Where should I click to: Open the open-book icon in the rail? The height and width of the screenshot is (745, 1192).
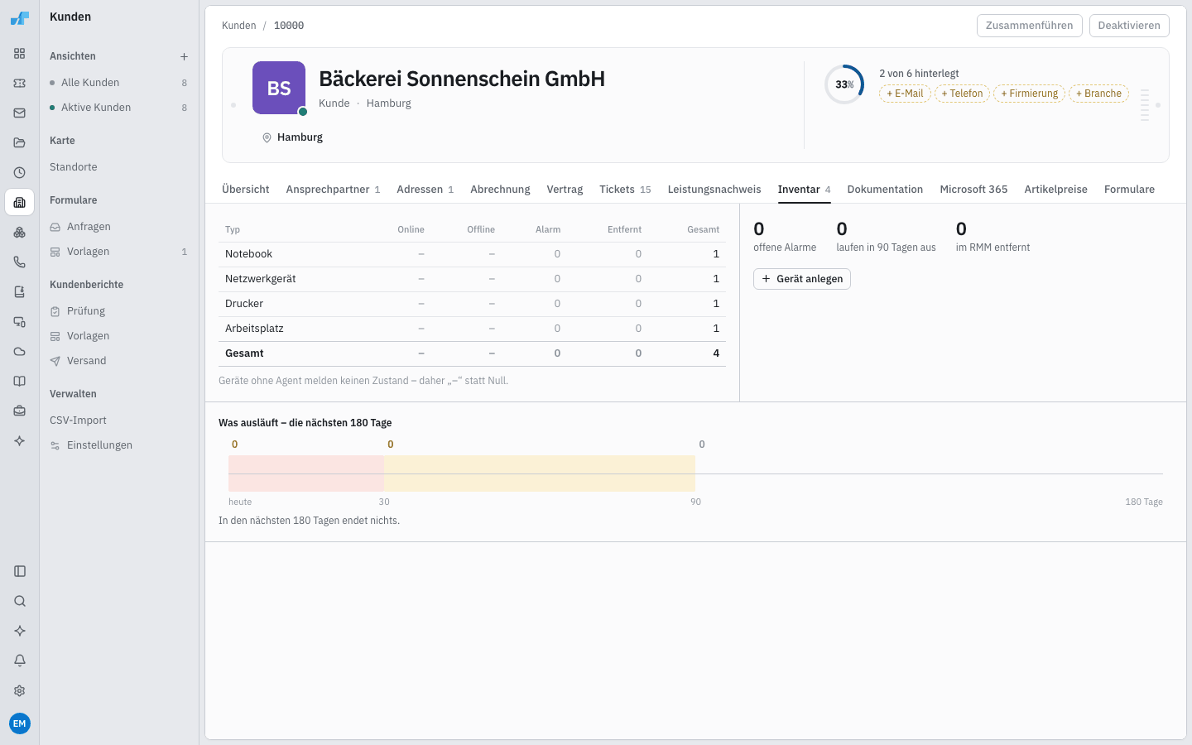pos(20,382)
